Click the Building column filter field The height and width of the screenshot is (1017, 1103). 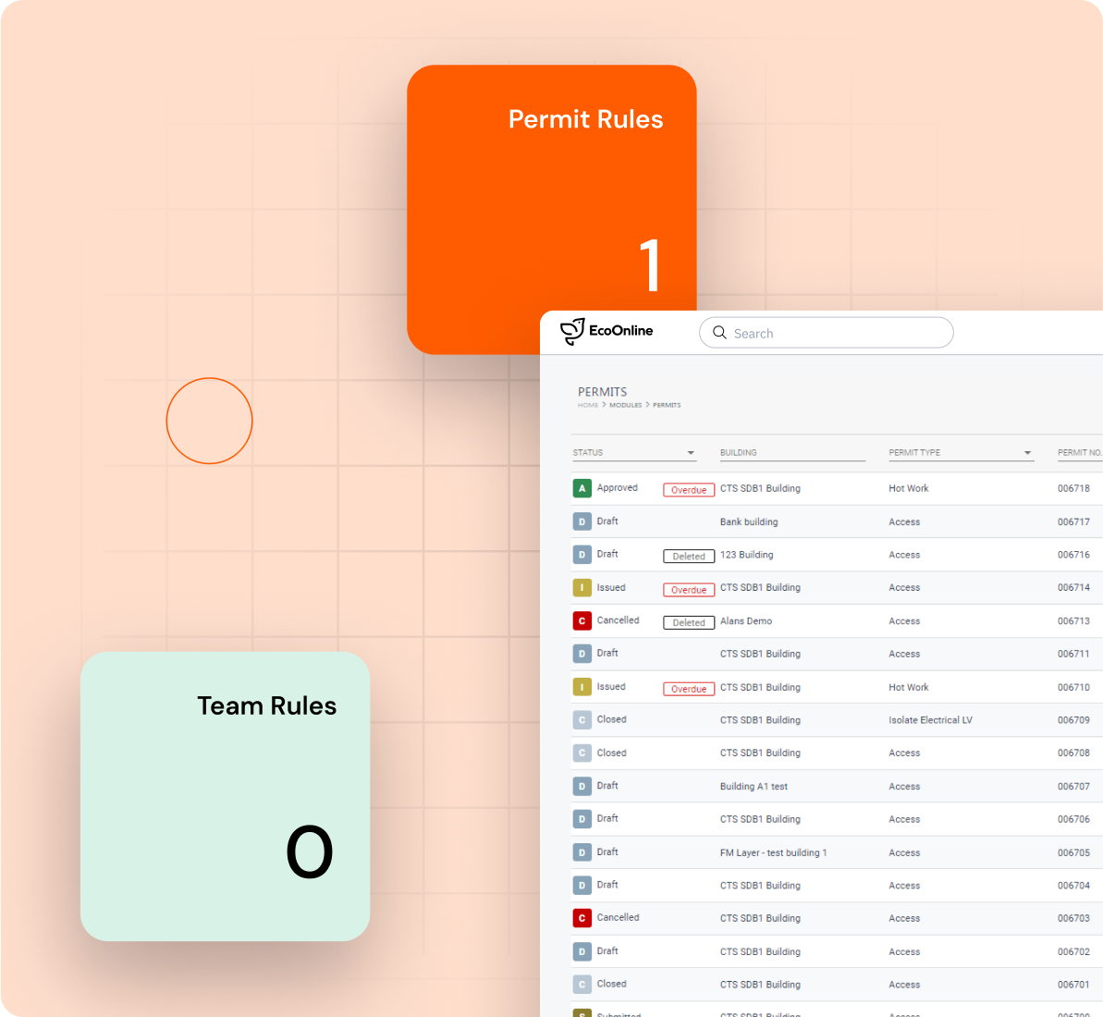pos(791,453)
